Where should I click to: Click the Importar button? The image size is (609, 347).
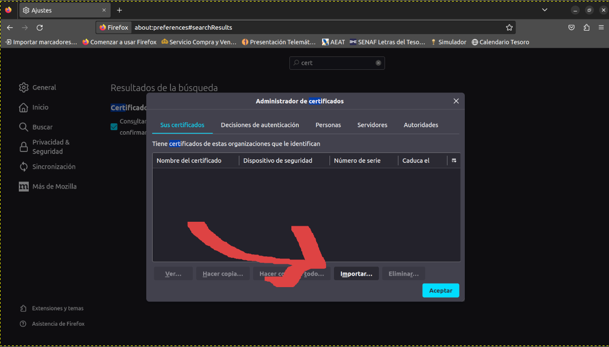coord(356,274)
